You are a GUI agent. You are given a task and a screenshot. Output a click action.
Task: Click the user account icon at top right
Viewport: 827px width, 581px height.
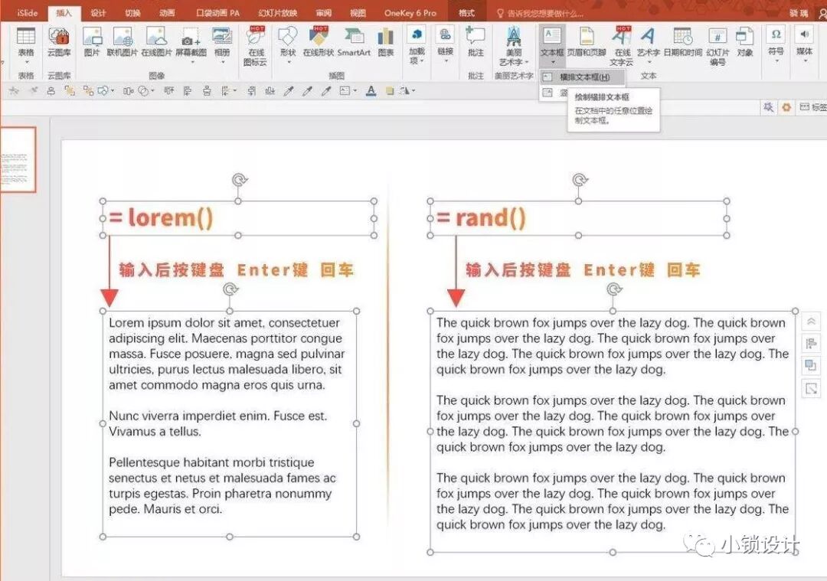tap(822, 13)
